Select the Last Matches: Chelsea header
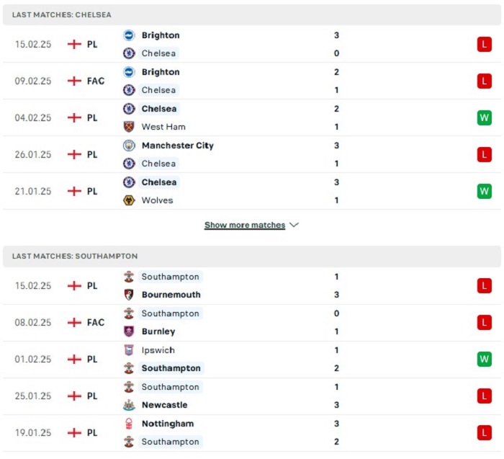This screenshot has height=459, width=504. (x=252, y=15)
